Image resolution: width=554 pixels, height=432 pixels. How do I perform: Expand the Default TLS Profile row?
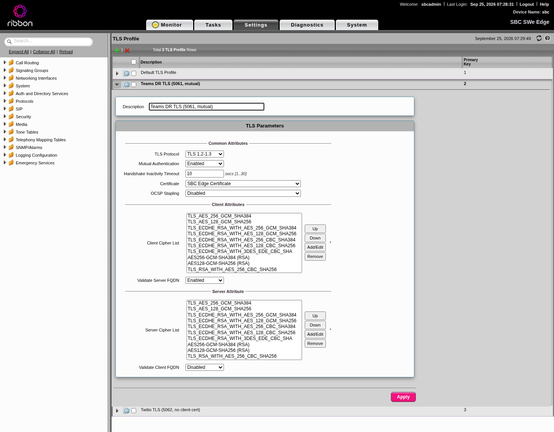pyautogui.click(x=117, y=73)
